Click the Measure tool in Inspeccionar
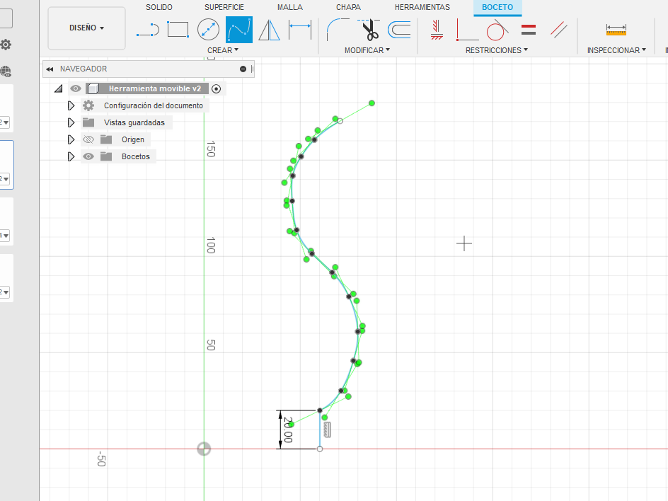This screenshot has height=501, width=668. tap(616, 30)
